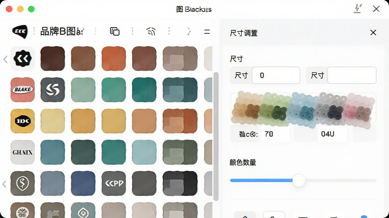Image resolution: width=389 pixels, height=218 pixels.
Task: Click the left chevron beside the hexagon icon row
Action: [x=5, y=59]
